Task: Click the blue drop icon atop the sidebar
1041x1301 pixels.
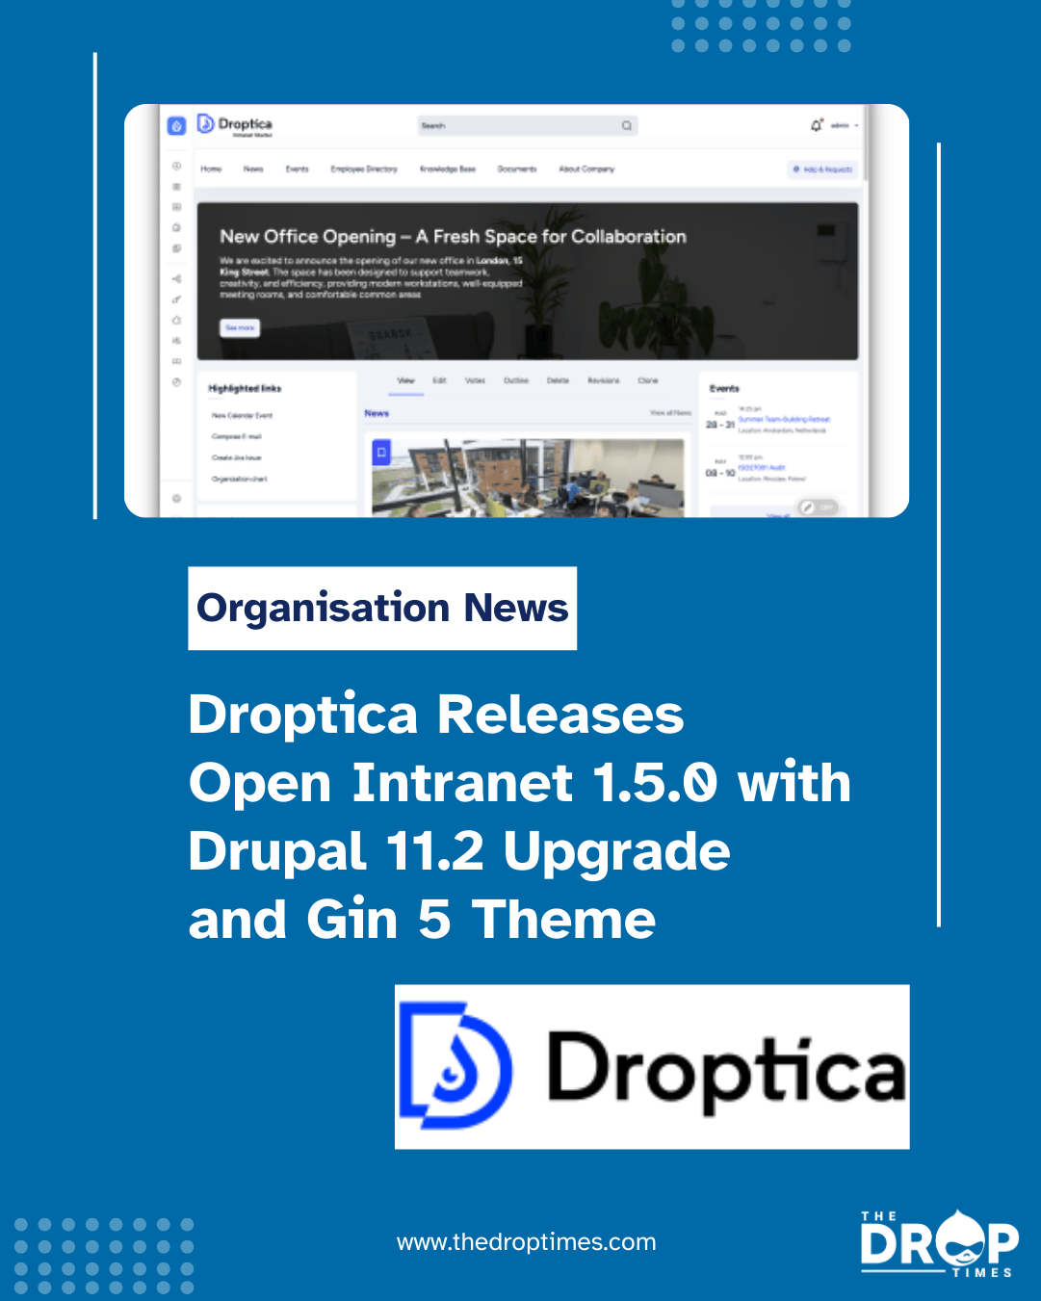Action: [176, 126]
